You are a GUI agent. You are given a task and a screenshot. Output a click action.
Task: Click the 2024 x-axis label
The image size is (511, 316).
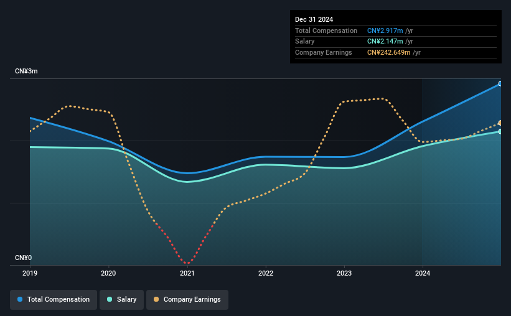(x=423, y=273)
